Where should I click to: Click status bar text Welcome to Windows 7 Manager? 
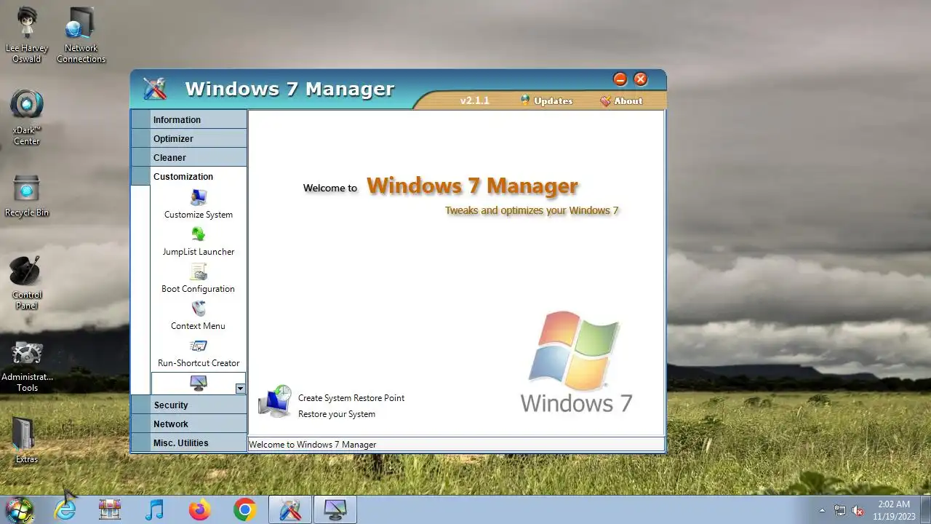tap(313, 444)
